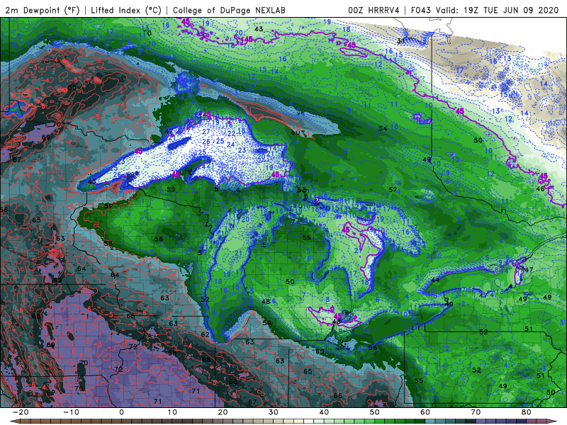Click the 80 label on the color scale

pos(527,412)
